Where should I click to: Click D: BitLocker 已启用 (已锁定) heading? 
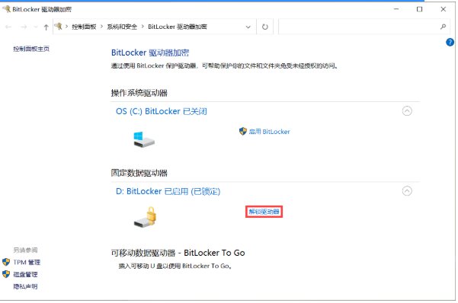168,192
